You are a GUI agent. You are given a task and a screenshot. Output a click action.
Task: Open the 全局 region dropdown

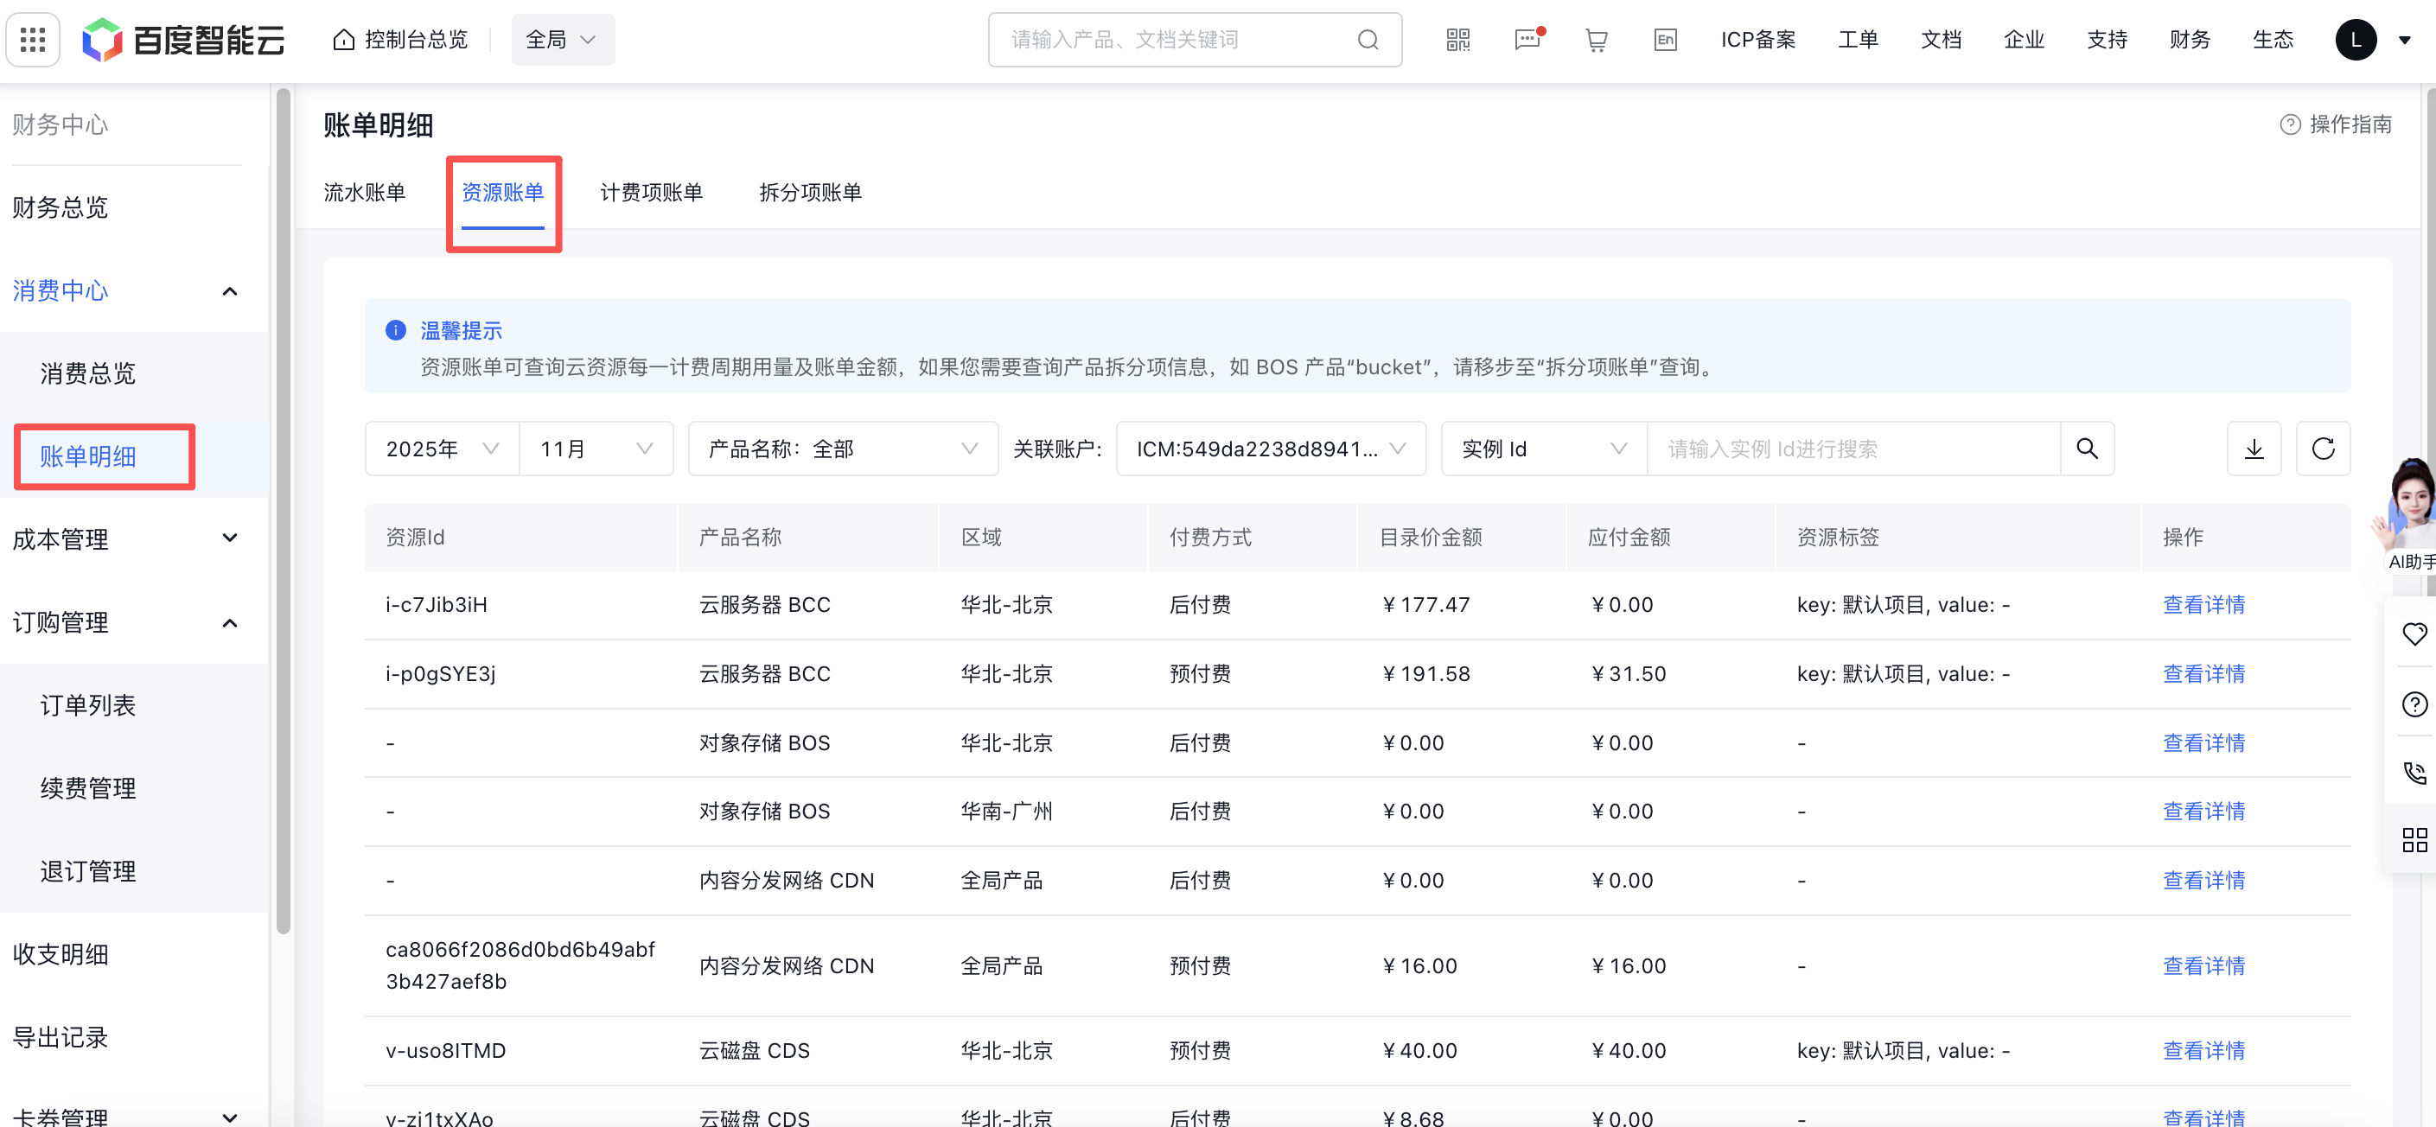[x=563, y=39]
